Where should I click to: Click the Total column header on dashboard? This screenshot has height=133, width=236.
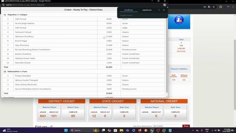tap(181, 40)
